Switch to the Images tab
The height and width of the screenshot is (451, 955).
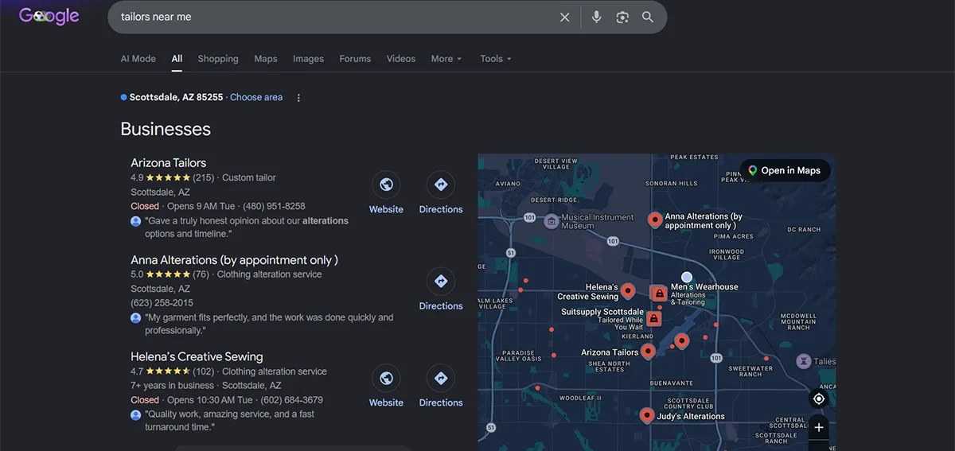pyautogui.click(x=308, y=59)
